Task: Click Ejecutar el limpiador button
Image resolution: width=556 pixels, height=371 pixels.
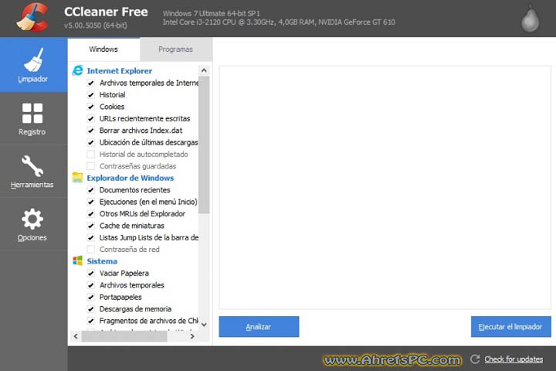Action: click(x=511, y=327)
